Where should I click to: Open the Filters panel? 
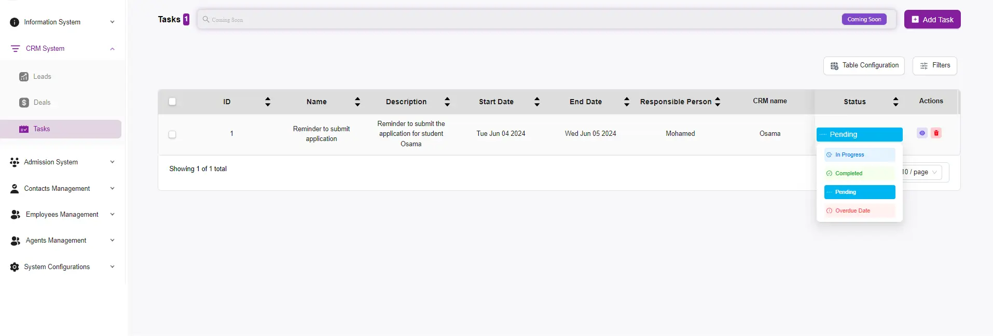(x=934, y=66)
